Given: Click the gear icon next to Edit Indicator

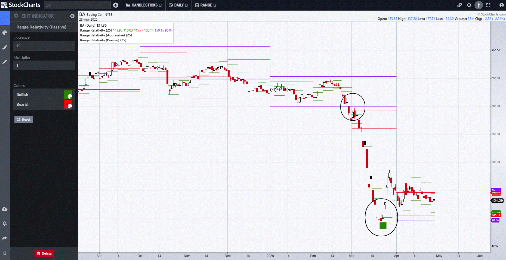Looking at the screenshot, I should coord(16,16).
